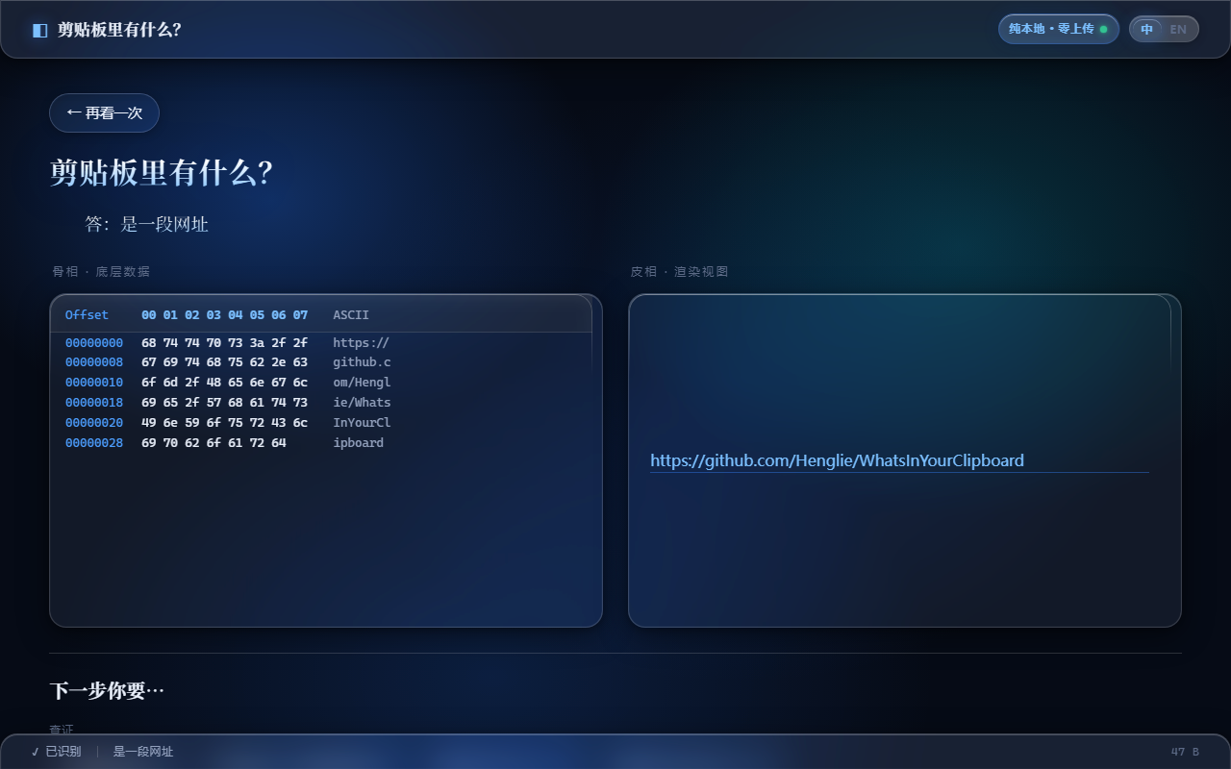Select offset row 00000020
The image size is (1231, 769).
coord(94,423)
